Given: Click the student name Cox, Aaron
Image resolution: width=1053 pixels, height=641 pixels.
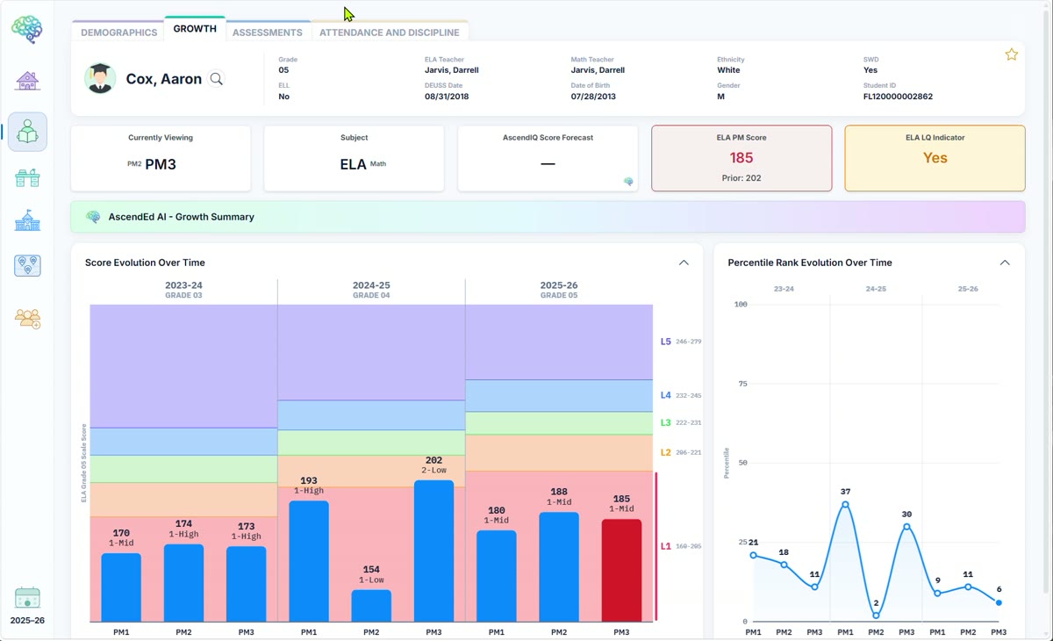Looking at the screenshot, I should [164, 79].
